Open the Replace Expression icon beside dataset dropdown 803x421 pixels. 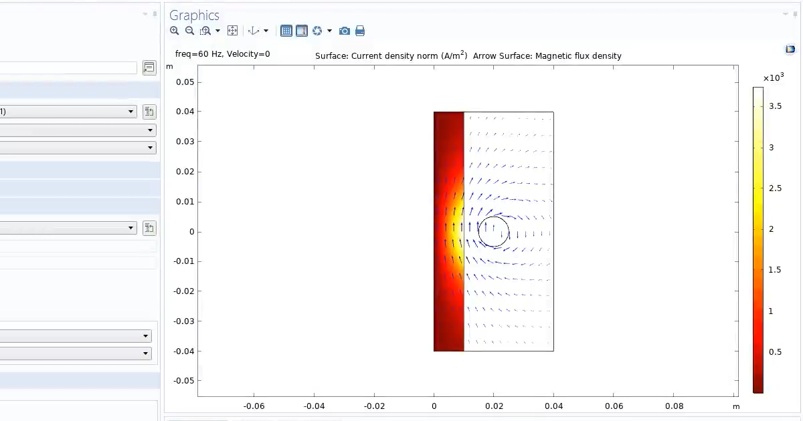pyautogui.click(x=149, y=112)
